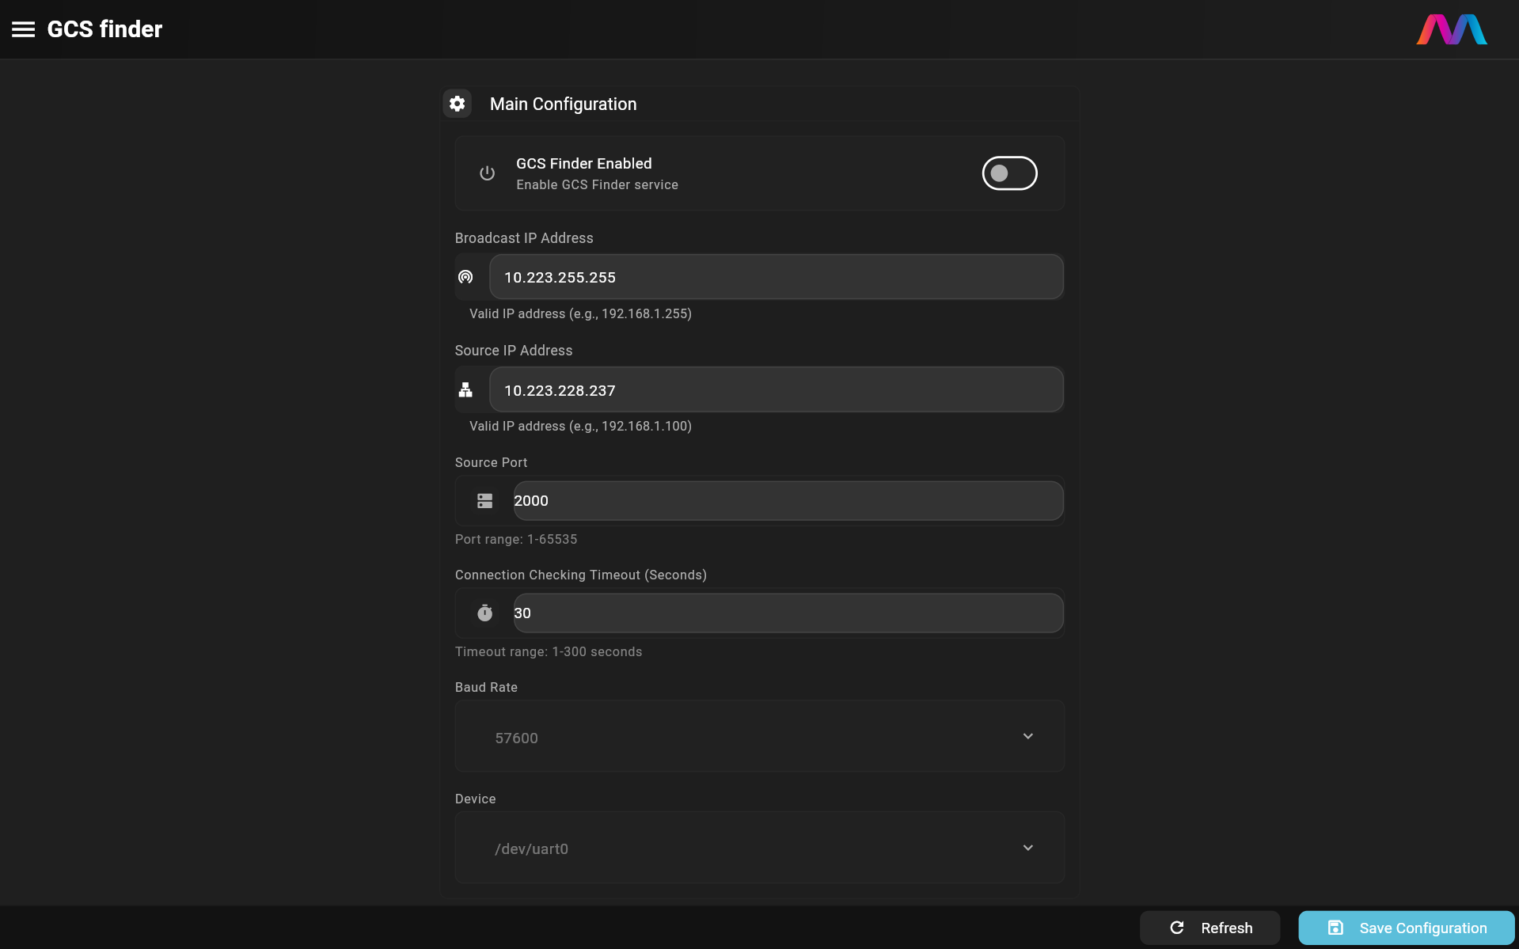Open the hamburger navigation menu
Viewport: 1519px width, 949px height.
pyautogui.click(x=23, y=29)
